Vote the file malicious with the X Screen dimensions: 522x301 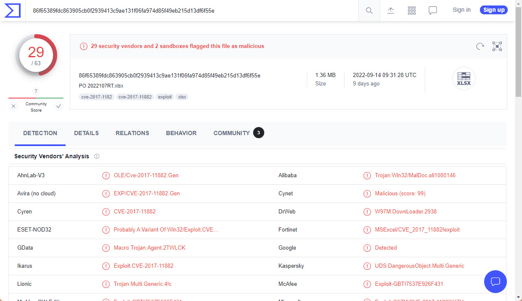13,106
